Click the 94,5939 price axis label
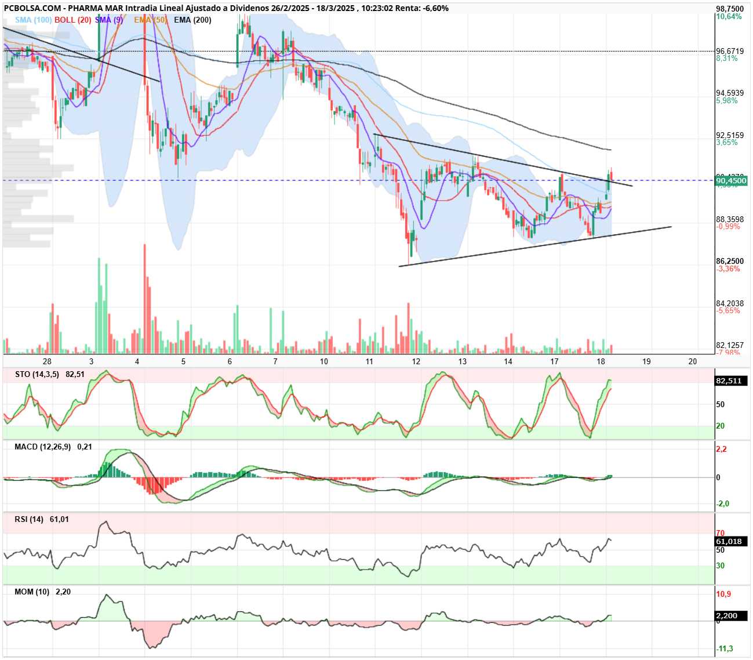The height and width of the screenshot is (660, 753). [730, 93]
